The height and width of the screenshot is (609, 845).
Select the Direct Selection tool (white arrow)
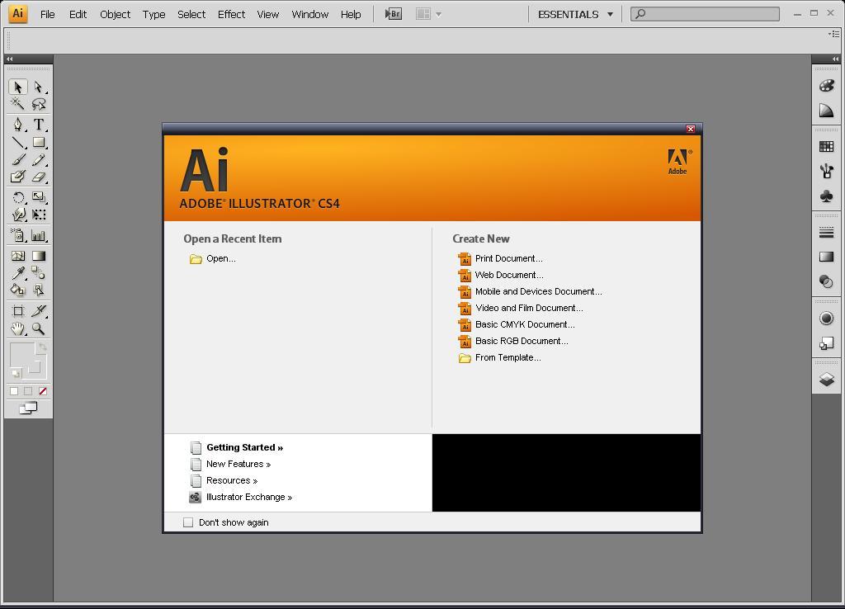(x=38, y=87)
